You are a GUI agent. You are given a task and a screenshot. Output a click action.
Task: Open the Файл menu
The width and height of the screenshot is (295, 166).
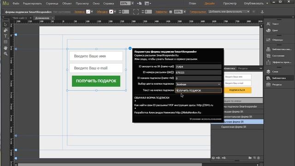[16, 3]
